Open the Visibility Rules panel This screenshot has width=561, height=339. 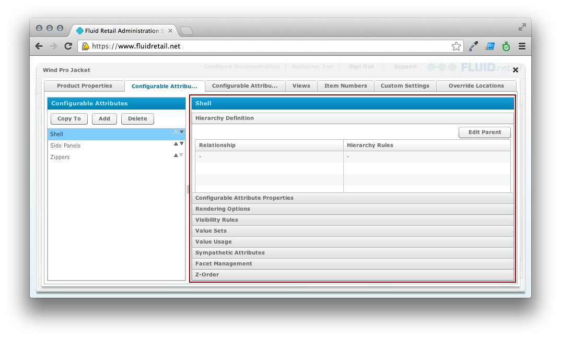pos(353,220)
